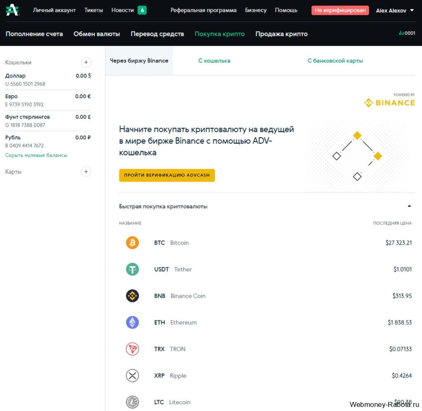Click the Кошельки section header
This screenshot has width=422, height=411.
[x=18, y=62]
